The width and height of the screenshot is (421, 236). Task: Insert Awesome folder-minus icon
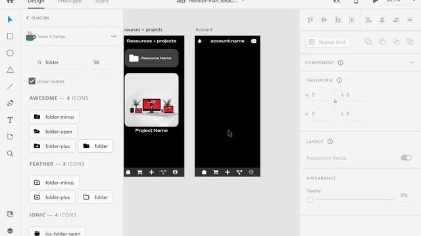click(54, 117)
